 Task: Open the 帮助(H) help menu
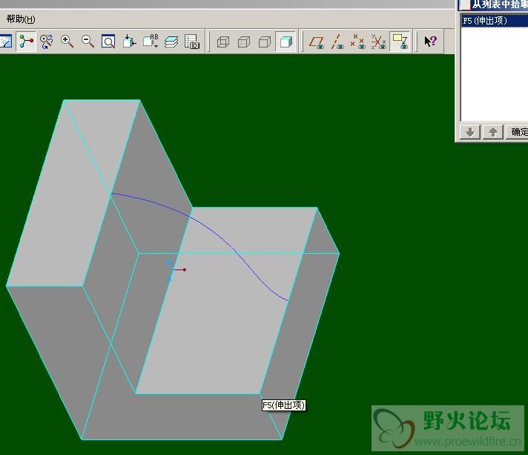[x=21, y=19]
